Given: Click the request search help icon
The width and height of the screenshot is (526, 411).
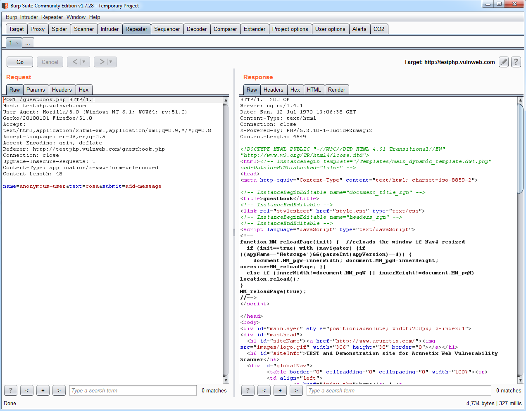Looking at the screenshot, I should pyautogui.click(x=11, y=390).
